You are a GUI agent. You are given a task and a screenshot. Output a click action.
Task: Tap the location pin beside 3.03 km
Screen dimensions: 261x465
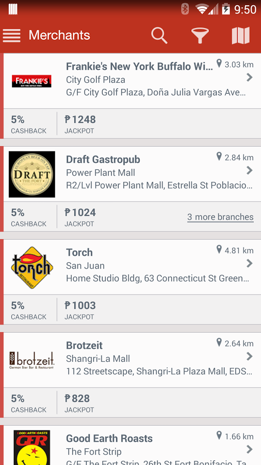tap(219, 63)
